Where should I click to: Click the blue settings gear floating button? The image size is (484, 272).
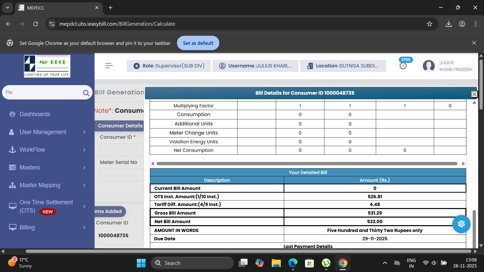[461, 224]
